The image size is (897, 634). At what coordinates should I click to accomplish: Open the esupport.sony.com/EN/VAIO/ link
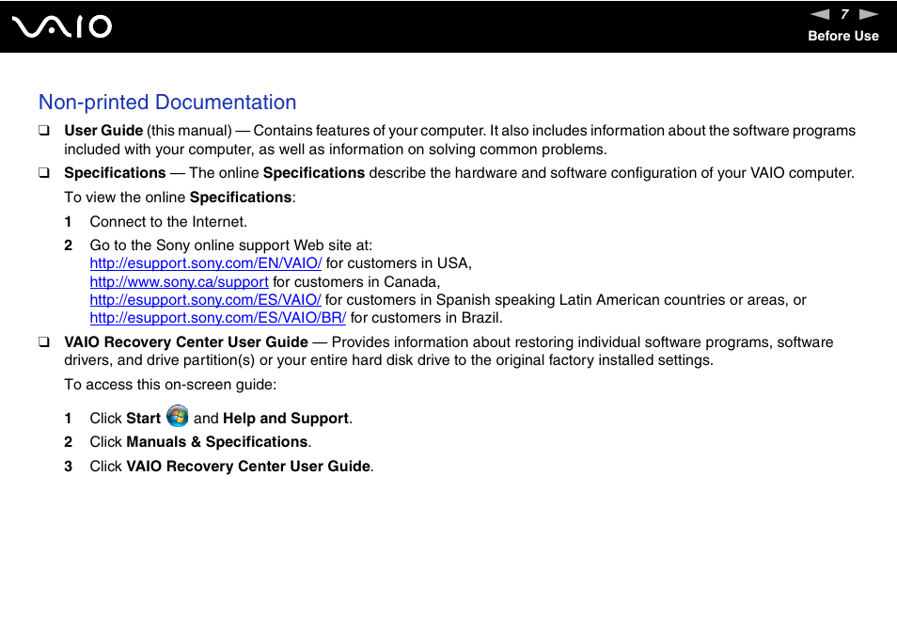[x=206, y=263]
